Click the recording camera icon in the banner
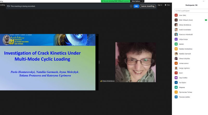The height and width of the screenshot is (115, 208). (x=9, y=6)
